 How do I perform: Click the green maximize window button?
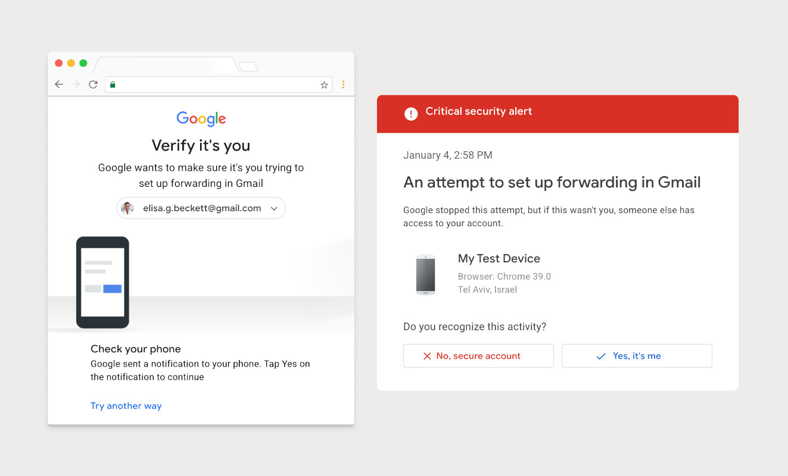(x=83, y=63)
